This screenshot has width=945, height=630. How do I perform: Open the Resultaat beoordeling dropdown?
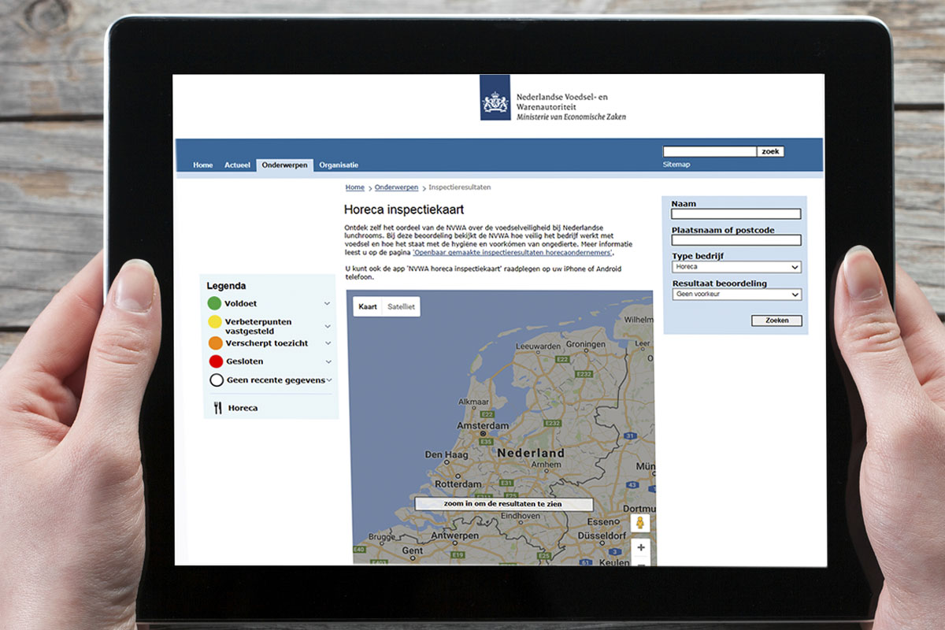tap(736, 295)
